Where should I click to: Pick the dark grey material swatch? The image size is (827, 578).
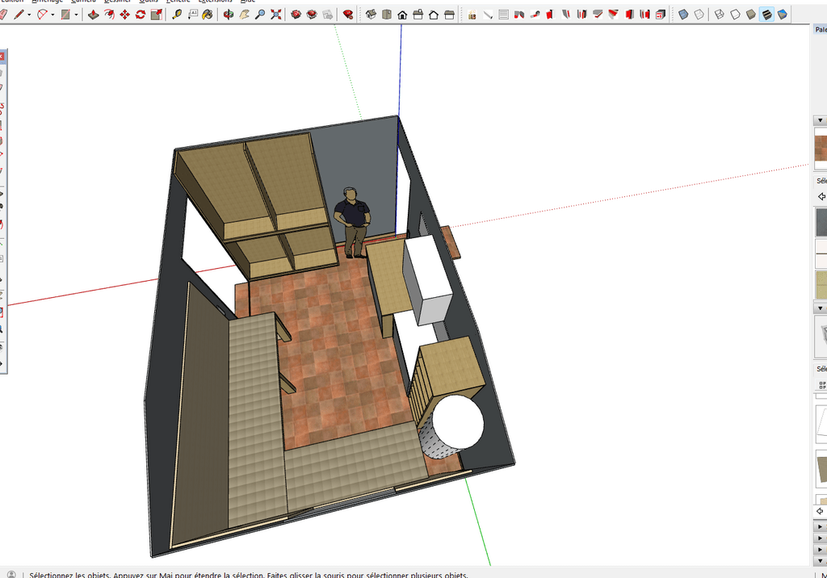pyautogui.click(x=821, y=222)
